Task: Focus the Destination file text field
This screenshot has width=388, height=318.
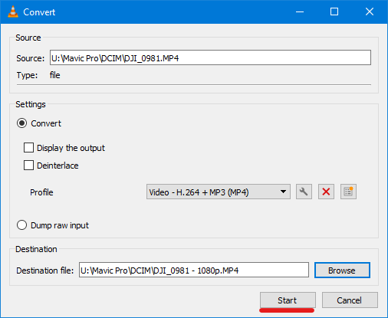Action: [x=194, y=270]
